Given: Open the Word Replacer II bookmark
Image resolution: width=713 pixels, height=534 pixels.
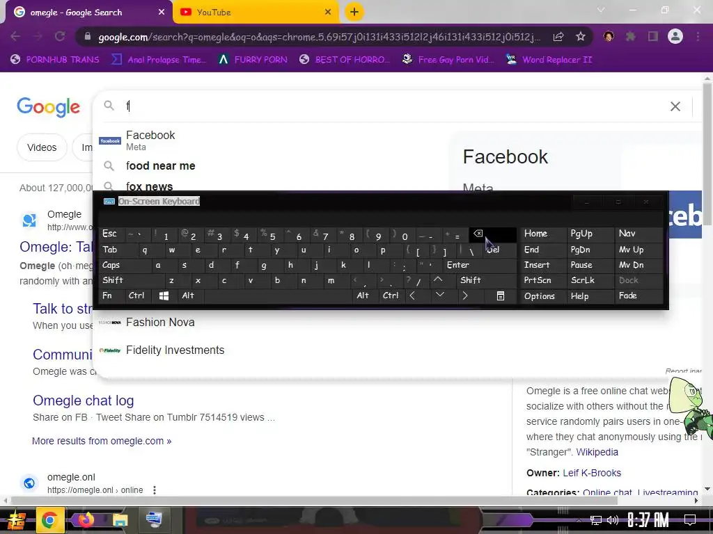Looking at the screenshot, I should click(x=549, y=60).
